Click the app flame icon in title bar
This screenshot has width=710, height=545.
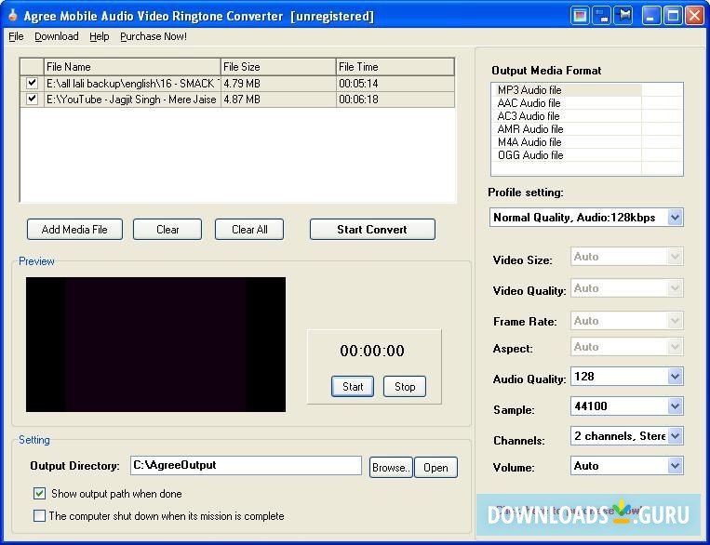pyautogui.click(x=13, y=16)
